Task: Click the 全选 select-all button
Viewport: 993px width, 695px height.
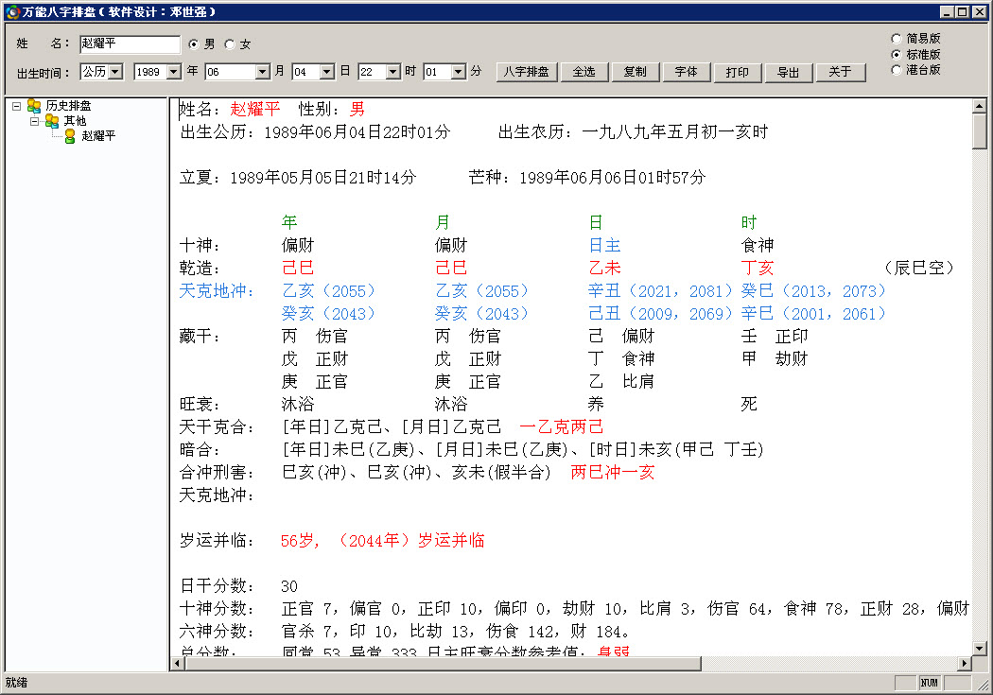Action: click(584, 72)
